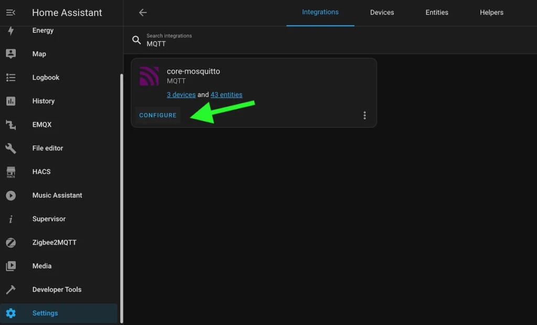Click the EMQX sidebar icon

pos(10,125)
